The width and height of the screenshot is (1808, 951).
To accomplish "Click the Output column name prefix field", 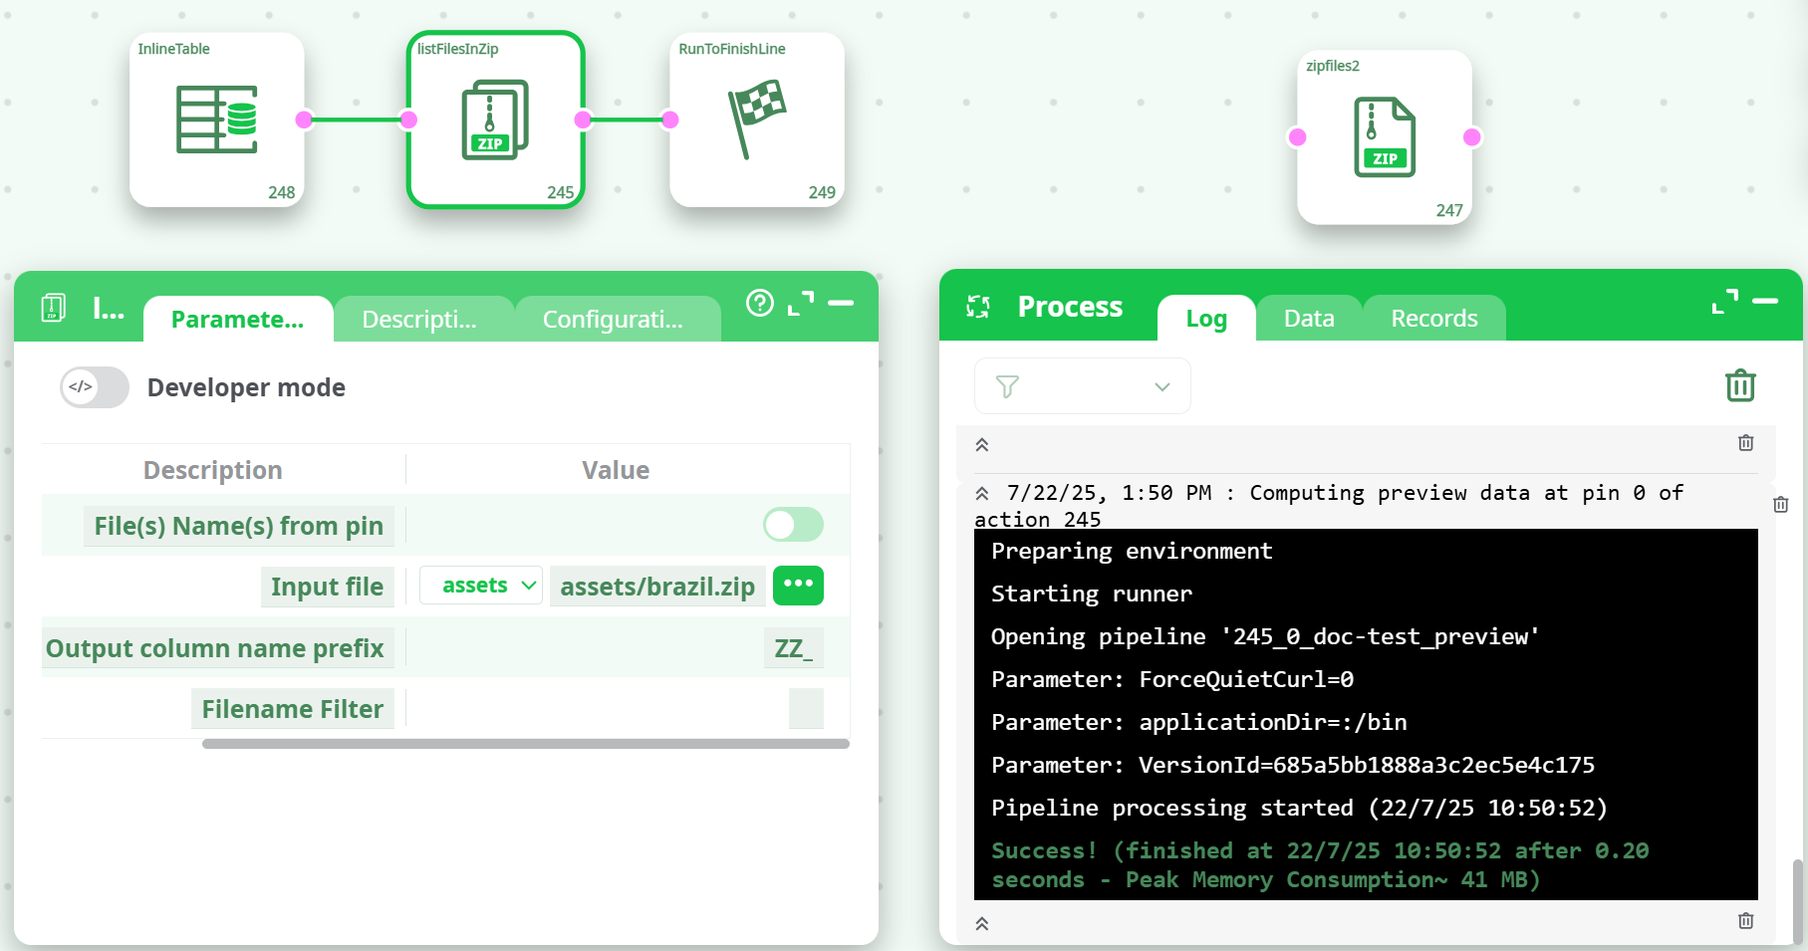I will coord(793,648).
